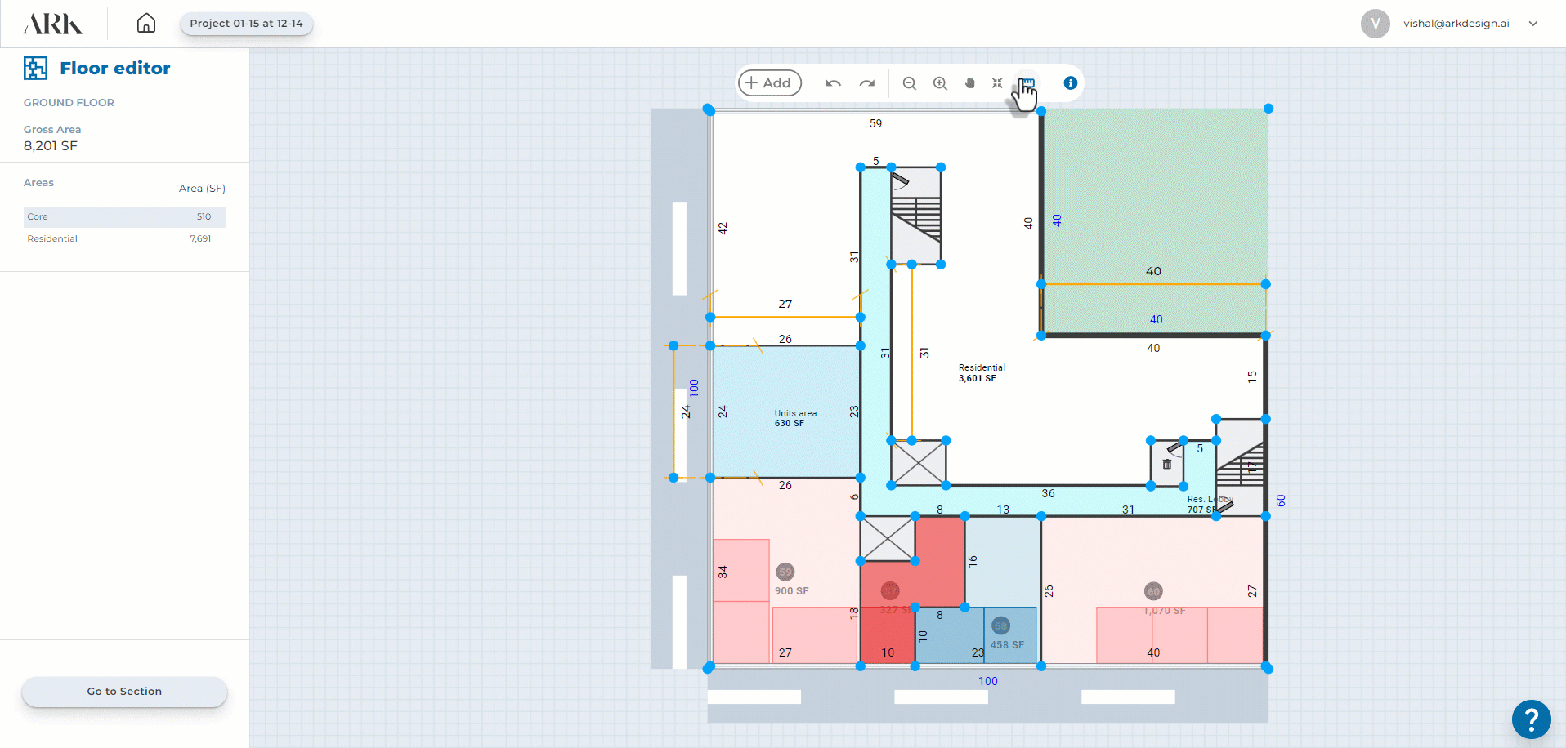This screenshot has width=1566, height=748.
Task: Open the Project 01-15 at 12-14 chip
Action: tap(246, 24)
